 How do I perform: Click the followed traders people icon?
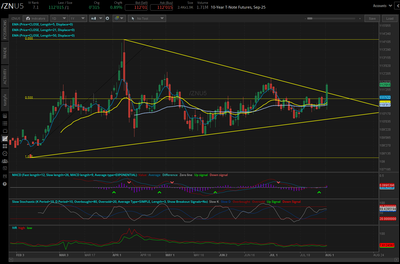[5, 161]
